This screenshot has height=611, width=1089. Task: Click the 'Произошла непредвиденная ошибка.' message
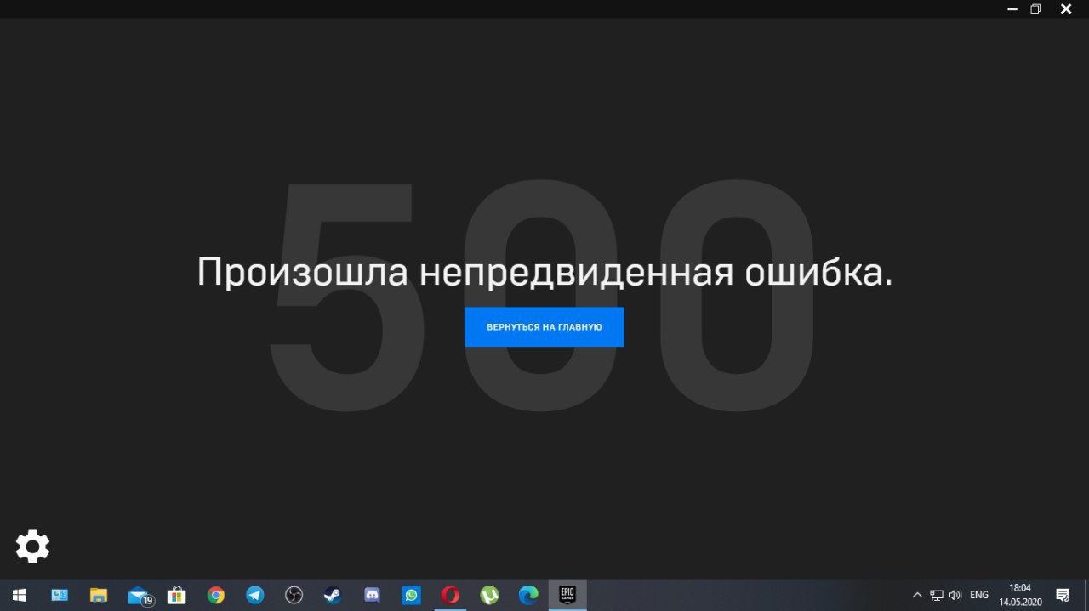coord(544,272)
